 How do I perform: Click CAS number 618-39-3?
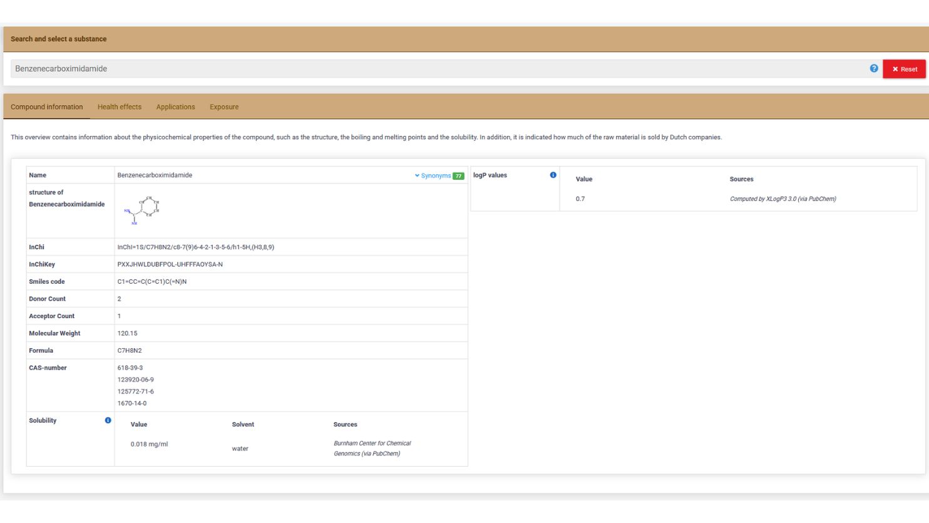click(x=130, y=368)
